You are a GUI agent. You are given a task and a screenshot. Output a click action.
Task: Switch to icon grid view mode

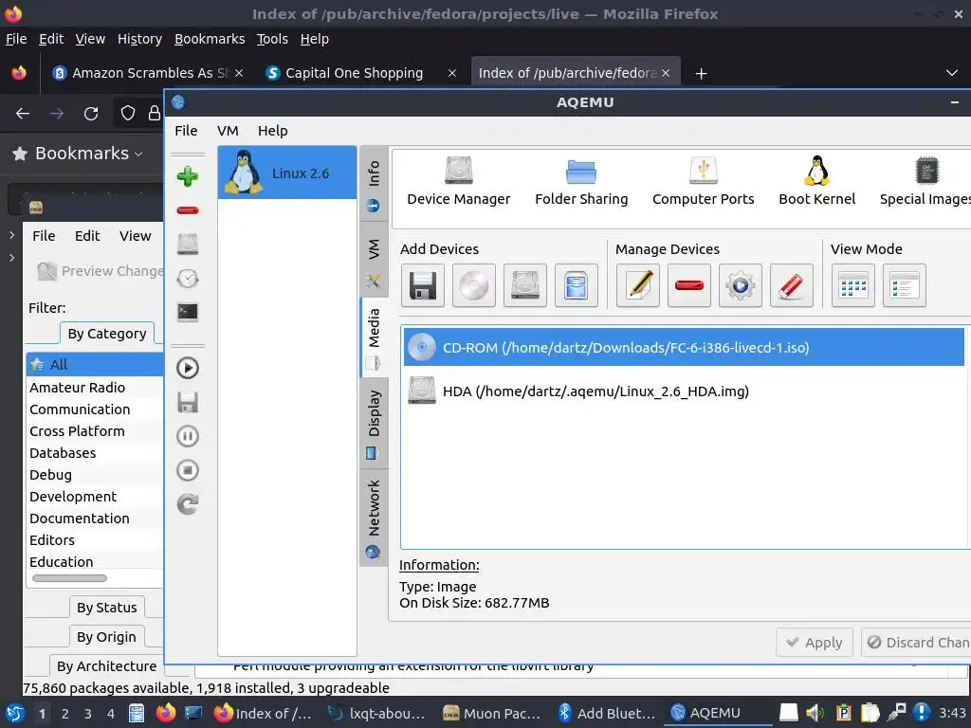(x=853, y=285)
